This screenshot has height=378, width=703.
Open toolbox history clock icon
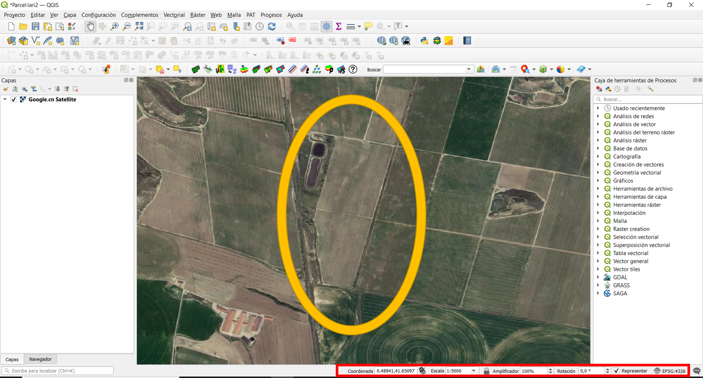(x=618, y=89)
